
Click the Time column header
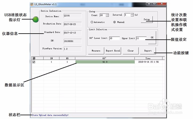[x=148, y=58]
